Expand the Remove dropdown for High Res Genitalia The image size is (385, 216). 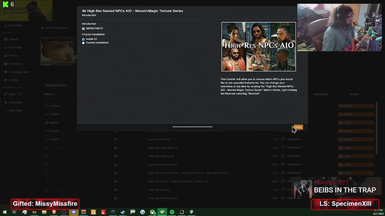click(371, 139)
